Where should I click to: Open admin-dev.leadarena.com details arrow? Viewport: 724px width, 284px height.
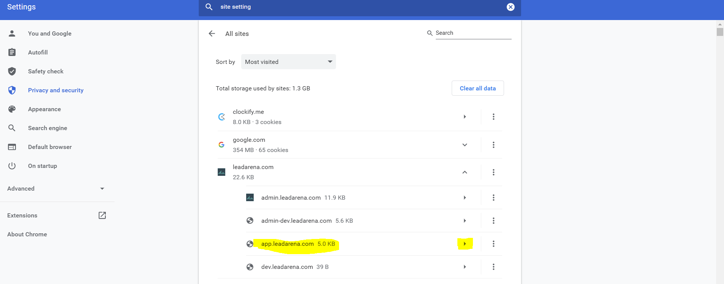click(x=465, y=221)
